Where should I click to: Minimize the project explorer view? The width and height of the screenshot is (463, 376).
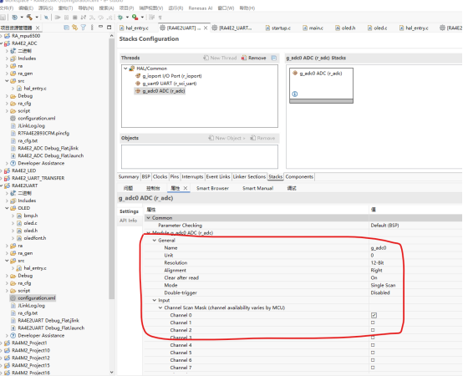100,27
